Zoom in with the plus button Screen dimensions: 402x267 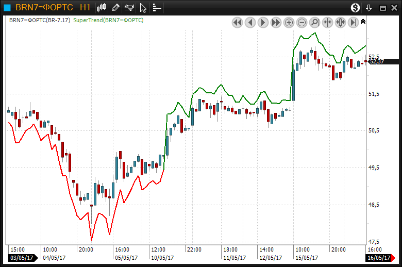289,22
